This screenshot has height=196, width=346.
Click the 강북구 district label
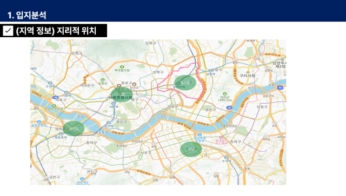pos(151,43)
